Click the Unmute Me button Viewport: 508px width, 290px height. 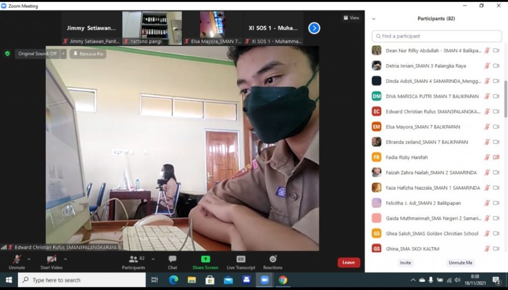pyautogui.click(x=460, y=263)
